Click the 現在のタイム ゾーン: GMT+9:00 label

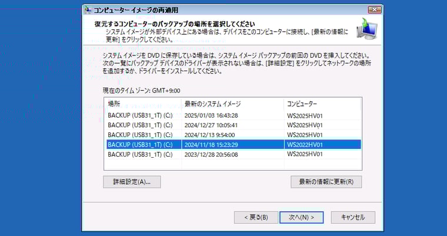141,91
